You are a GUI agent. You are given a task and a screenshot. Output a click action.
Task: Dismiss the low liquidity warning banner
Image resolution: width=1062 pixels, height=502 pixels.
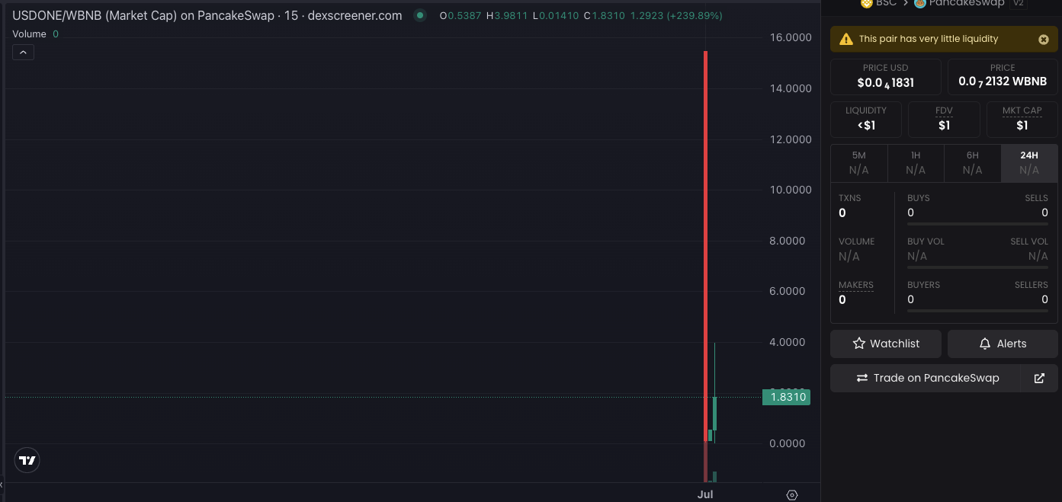click(x=1043, y=39)
